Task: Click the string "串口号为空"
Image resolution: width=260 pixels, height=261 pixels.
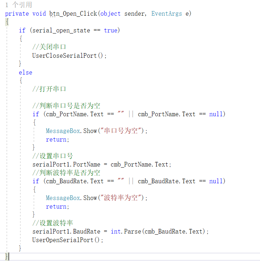Action: pyautogui.click(x=121, y=131)
